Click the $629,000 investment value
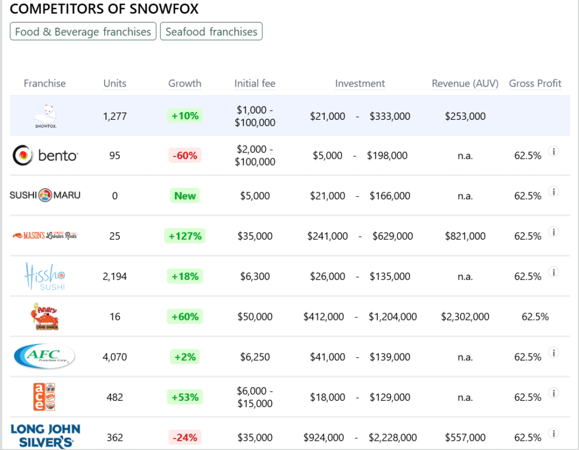 point(392,236)
